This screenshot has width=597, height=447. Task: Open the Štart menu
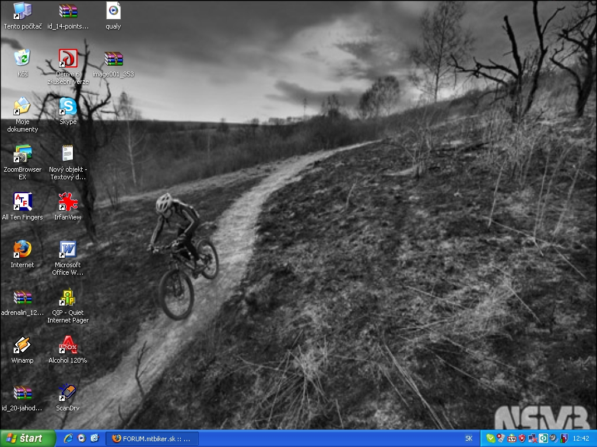pyautogui.click(x=27, y=438)
